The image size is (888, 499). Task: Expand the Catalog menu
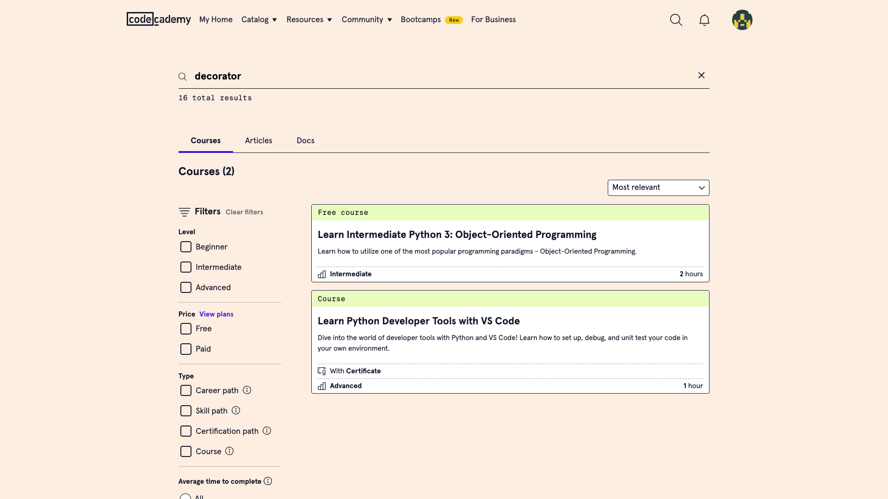click(259, 19)
